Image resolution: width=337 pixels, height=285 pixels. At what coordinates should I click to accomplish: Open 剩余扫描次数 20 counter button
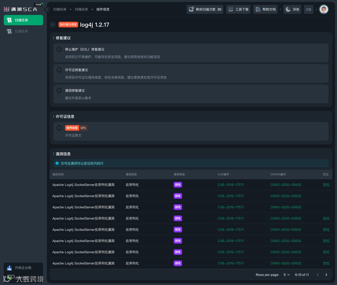pos(205,9)
